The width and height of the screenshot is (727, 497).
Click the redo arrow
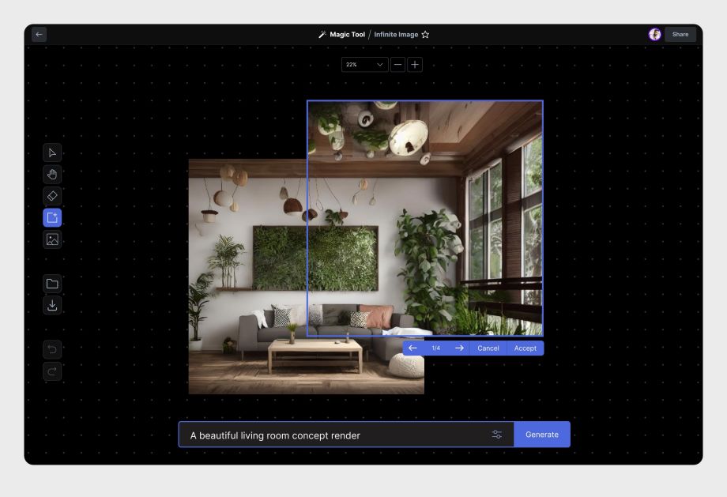click(52, 371)
